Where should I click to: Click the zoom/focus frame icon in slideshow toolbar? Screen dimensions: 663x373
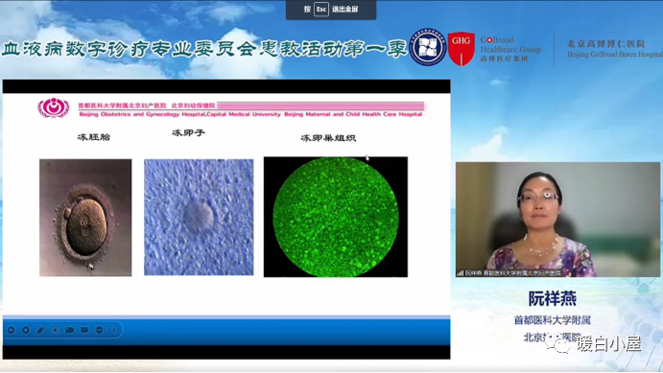pyautogui.click(x=55, y=330)
